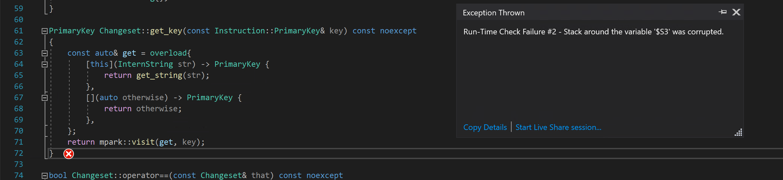Click the Exception Thrown title text

(x=494, y=13)
